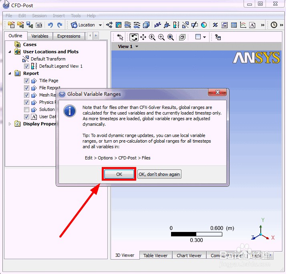The height and width of the screenshot is (274, 286).
Task: Click OK, don't show again button
Action: [x=159, y=174]
